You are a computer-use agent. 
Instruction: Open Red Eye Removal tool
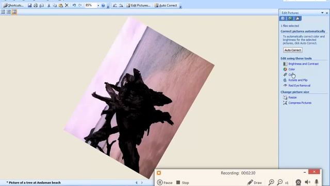299,86
